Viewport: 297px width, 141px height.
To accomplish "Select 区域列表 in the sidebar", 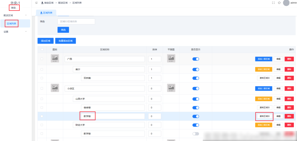I will (x=12, y=23).
